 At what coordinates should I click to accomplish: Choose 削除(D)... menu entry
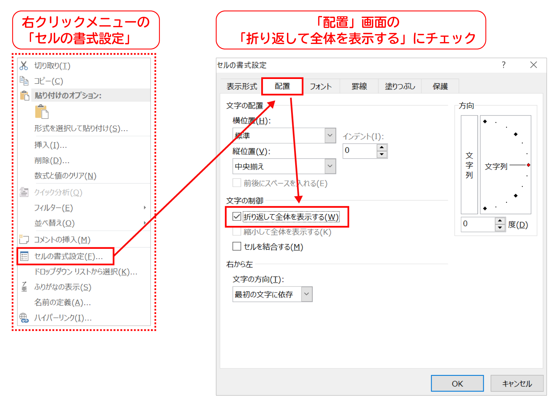[52, 161]
